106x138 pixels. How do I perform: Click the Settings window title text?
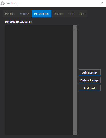(12, 3)
